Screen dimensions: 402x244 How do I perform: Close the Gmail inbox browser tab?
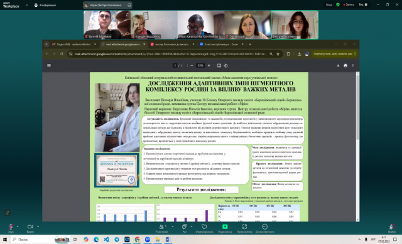95,45
